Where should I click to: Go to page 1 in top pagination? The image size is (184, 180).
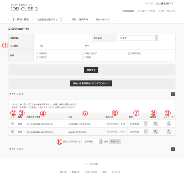(173, 94)
